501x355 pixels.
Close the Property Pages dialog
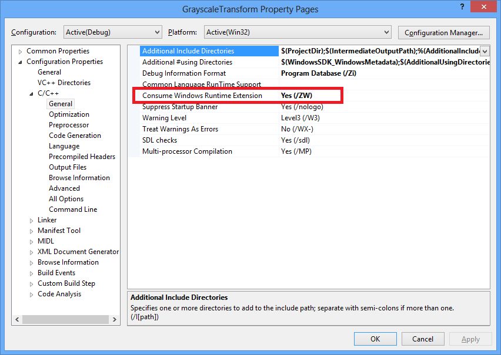(x=484, y=6)
